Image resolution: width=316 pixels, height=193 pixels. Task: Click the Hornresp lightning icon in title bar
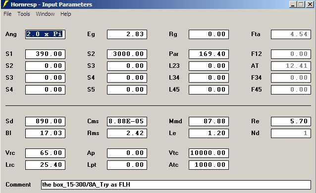pos(5,4)
